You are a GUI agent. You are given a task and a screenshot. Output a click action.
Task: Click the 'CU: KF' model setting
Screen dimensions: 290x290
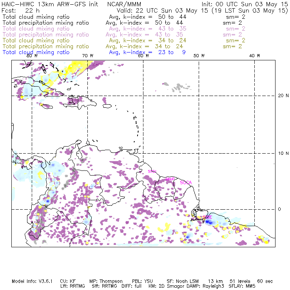click(x=68, y=281)
